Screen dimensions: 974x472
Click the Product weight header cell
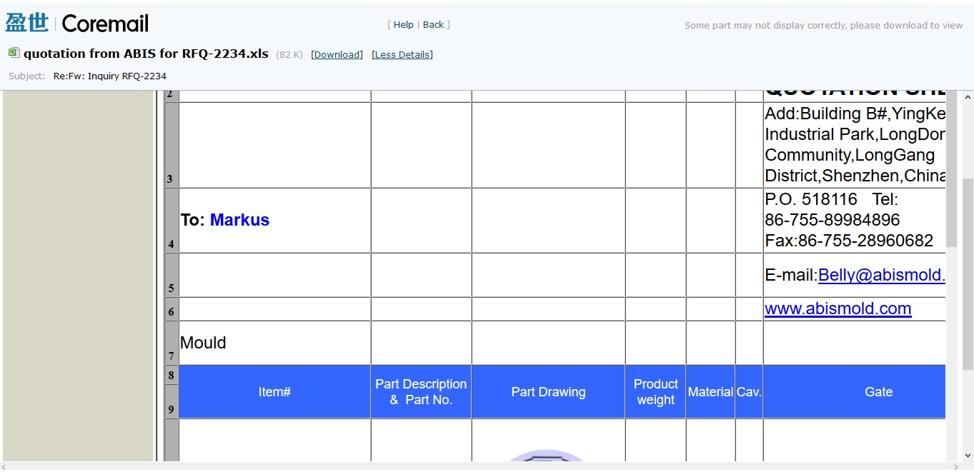(655, 392)
